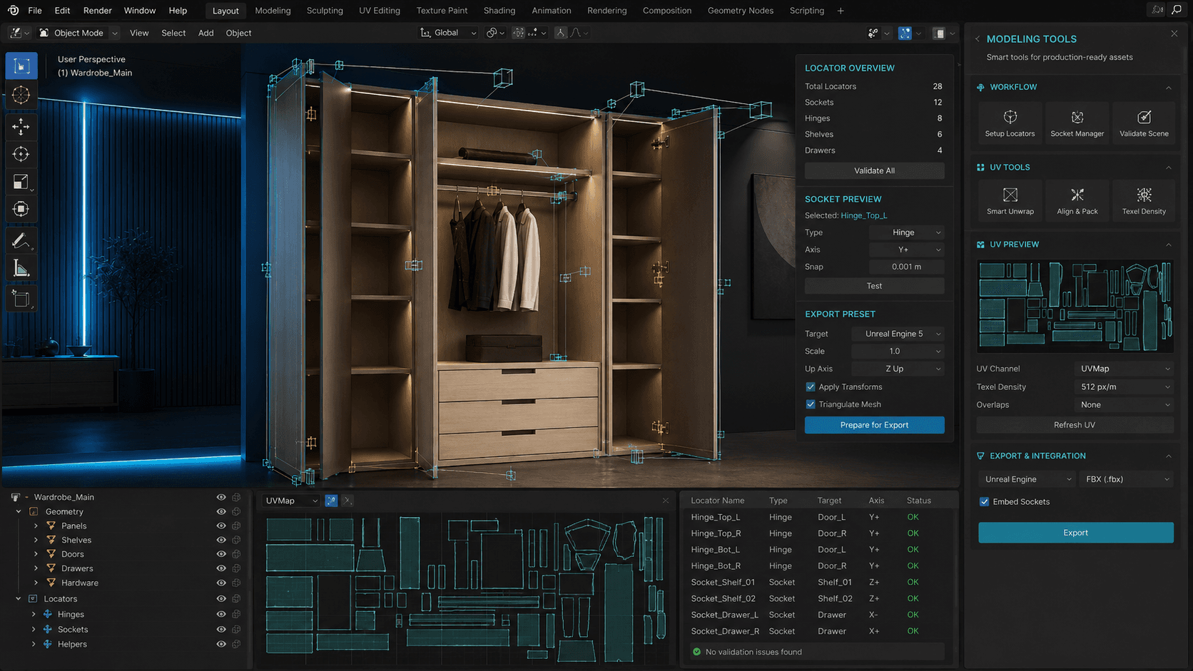Open the Render menu
This screenshot has width=1193, height=671.
coord(98,11)
